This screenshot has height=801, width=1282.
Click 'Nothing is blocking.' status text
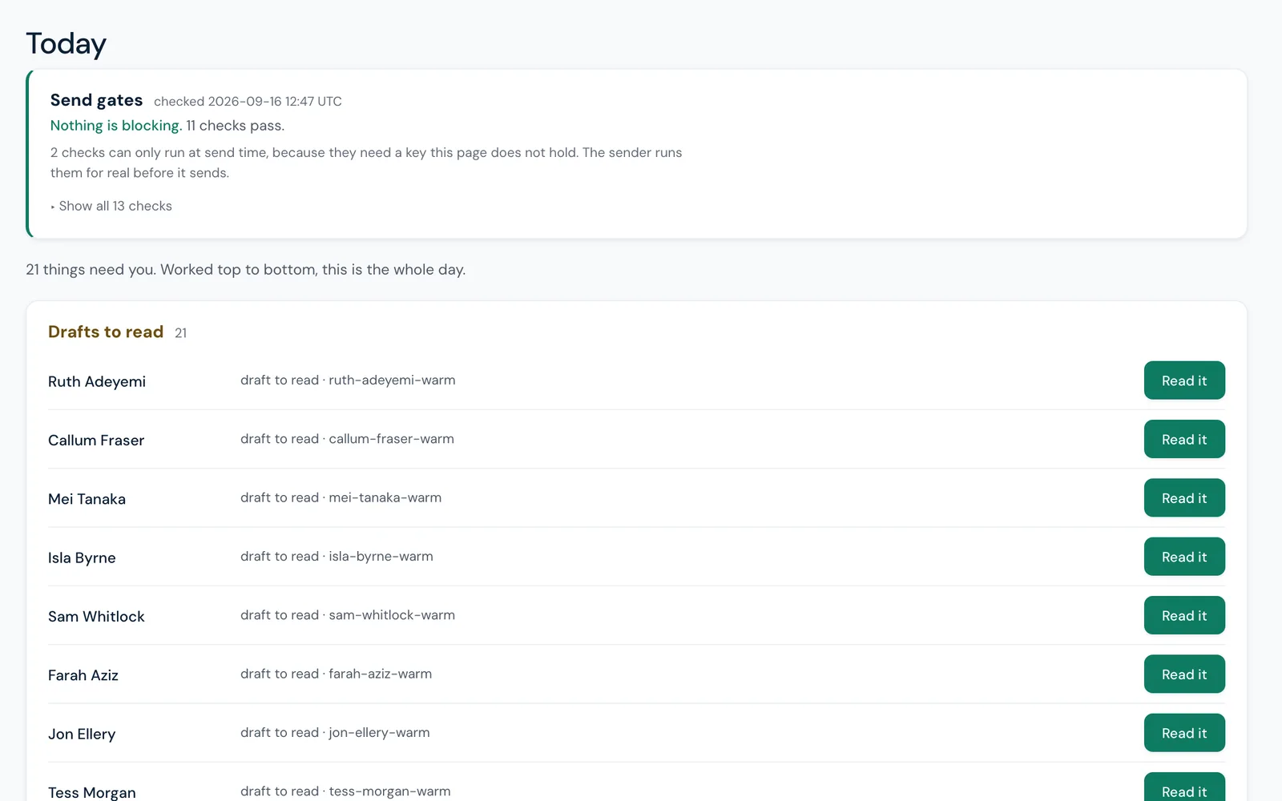click(116, 126)
